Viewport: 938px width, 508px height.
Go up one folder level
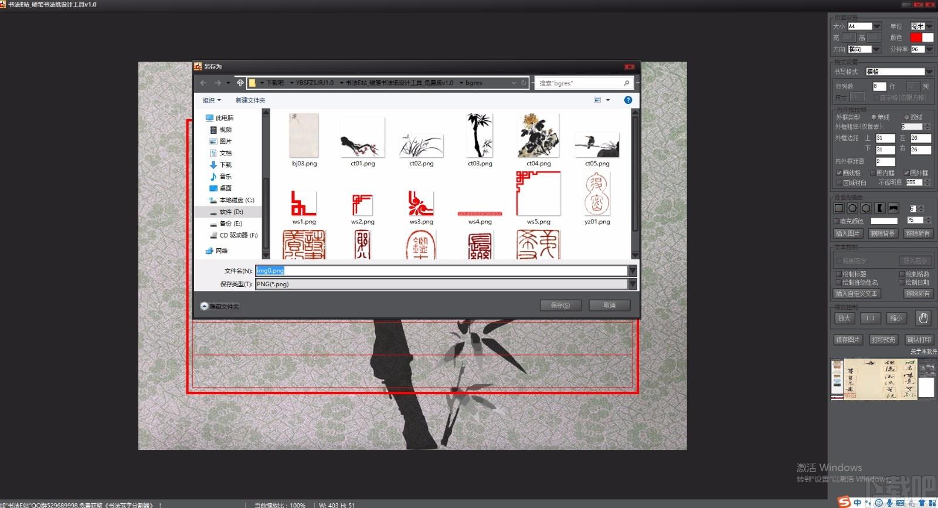click(240, 83)
